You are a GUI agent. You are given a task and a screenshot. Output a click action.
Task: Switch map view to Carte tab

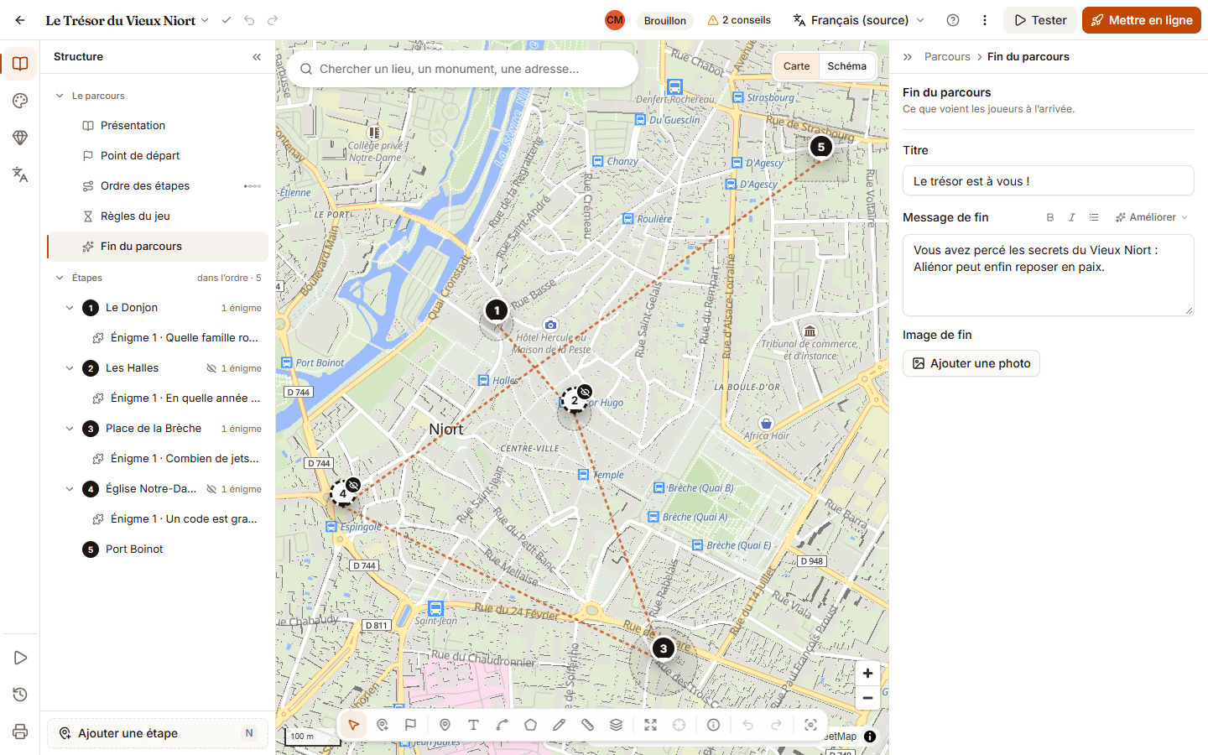pyautogui.click(x=797, y=66)
